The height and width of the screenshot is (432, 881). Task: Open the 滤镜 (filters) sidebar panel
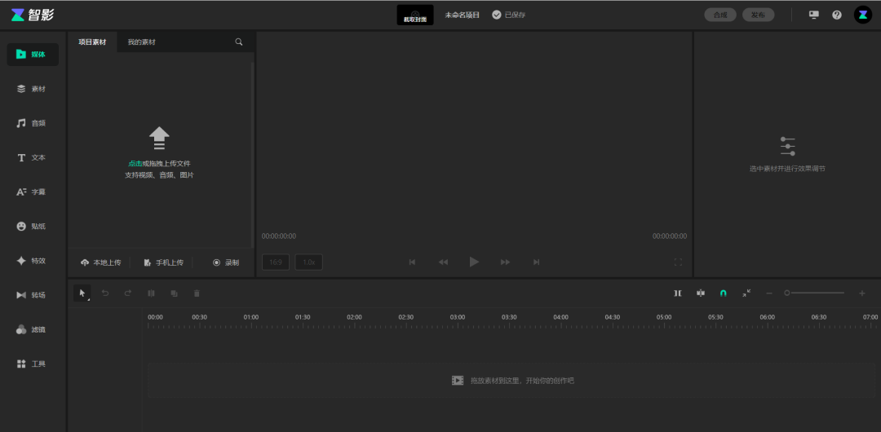pyautogui.click(x=33, y=329)
